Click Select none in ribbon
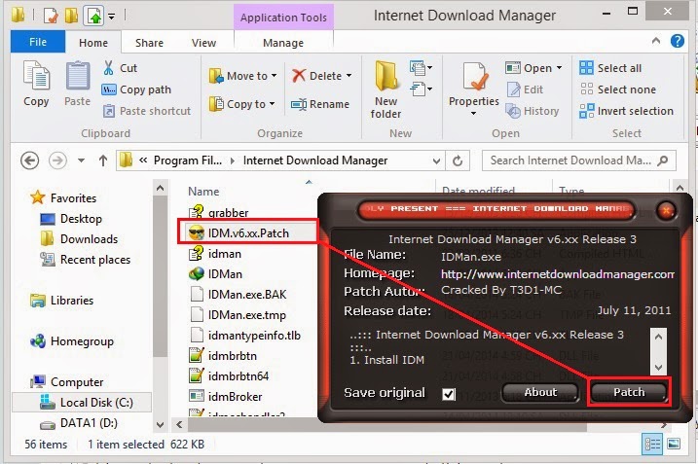 coord(618,89)
